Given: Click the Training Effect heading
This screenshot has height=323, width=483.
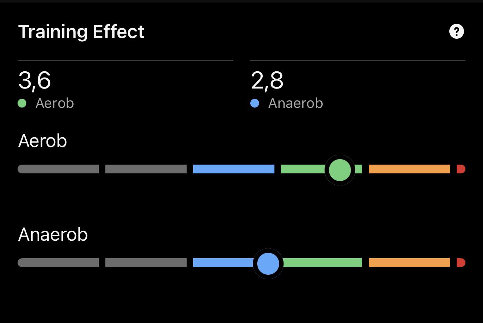Looking at the screenshot, I should pos(81,32).
